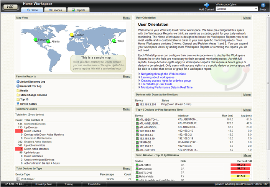
Task: Switch to the Devices tab
Action: click(x=55, y=10)
